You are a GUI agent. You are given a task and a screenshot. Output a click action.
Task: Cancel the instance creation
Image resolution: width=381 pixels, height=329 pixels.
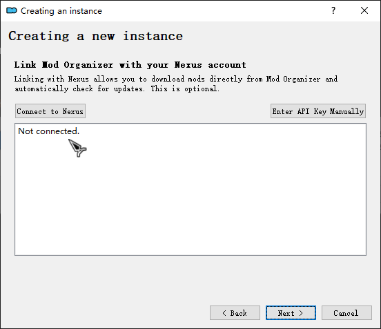click(346, 313)
